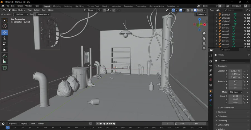Viewport: 251px width, 130px height.
Task: Open the Global transform orientation dropdown
Action: point(90,10)
